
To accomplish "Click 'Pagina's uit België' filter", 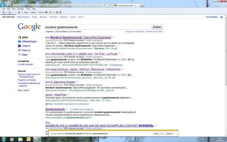I will tap(27, 80).
